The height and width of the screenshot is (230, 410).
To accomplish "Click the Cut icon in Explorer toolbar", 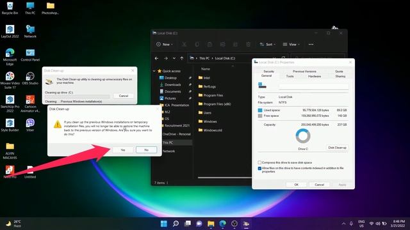I will pyautogui.click(x=184, y=44).
